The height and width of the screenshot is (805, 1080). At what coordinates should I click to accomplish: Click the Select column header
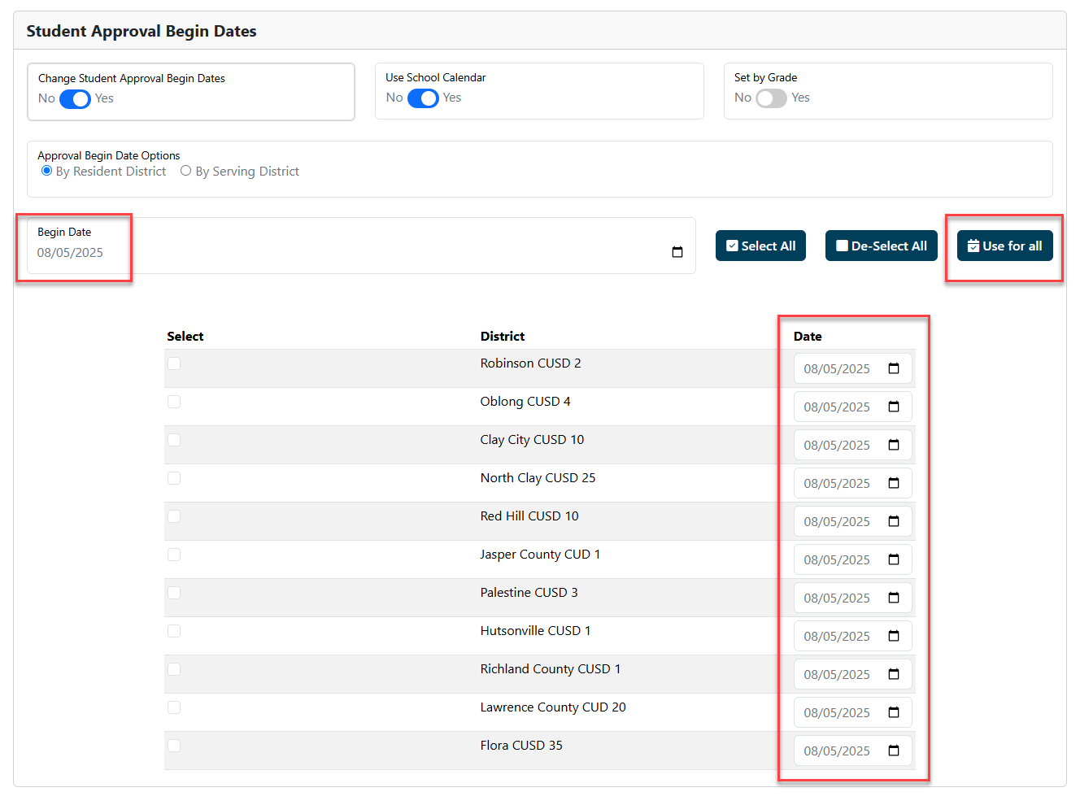pos(185,336)
